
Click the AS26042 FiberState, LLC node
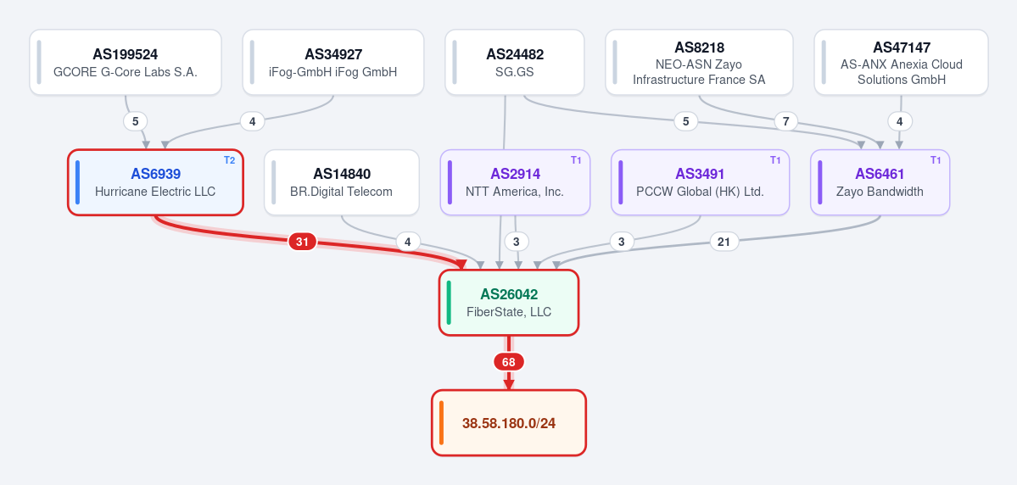click(509, 303)
